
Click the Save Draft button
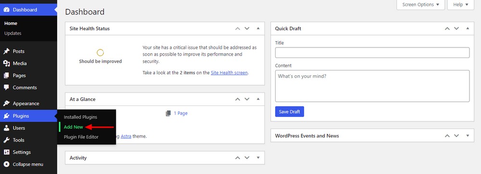point(290,112)
